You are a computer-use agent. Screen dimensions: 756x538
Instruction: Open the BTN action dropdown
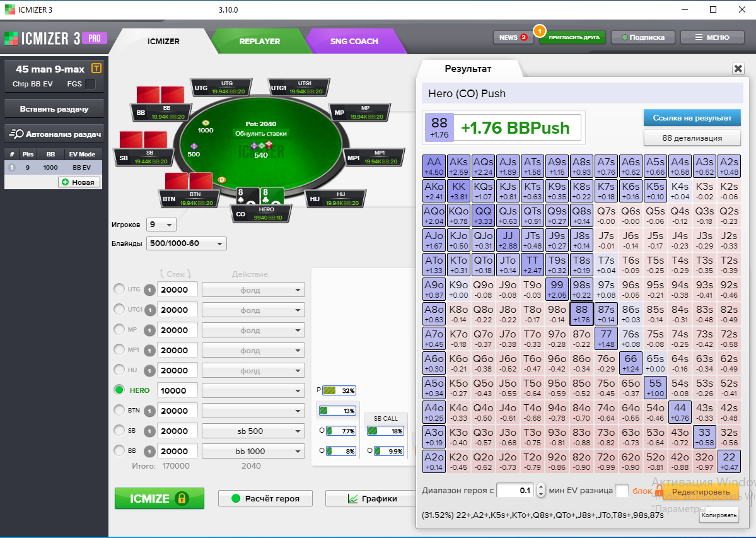point(253,411)
